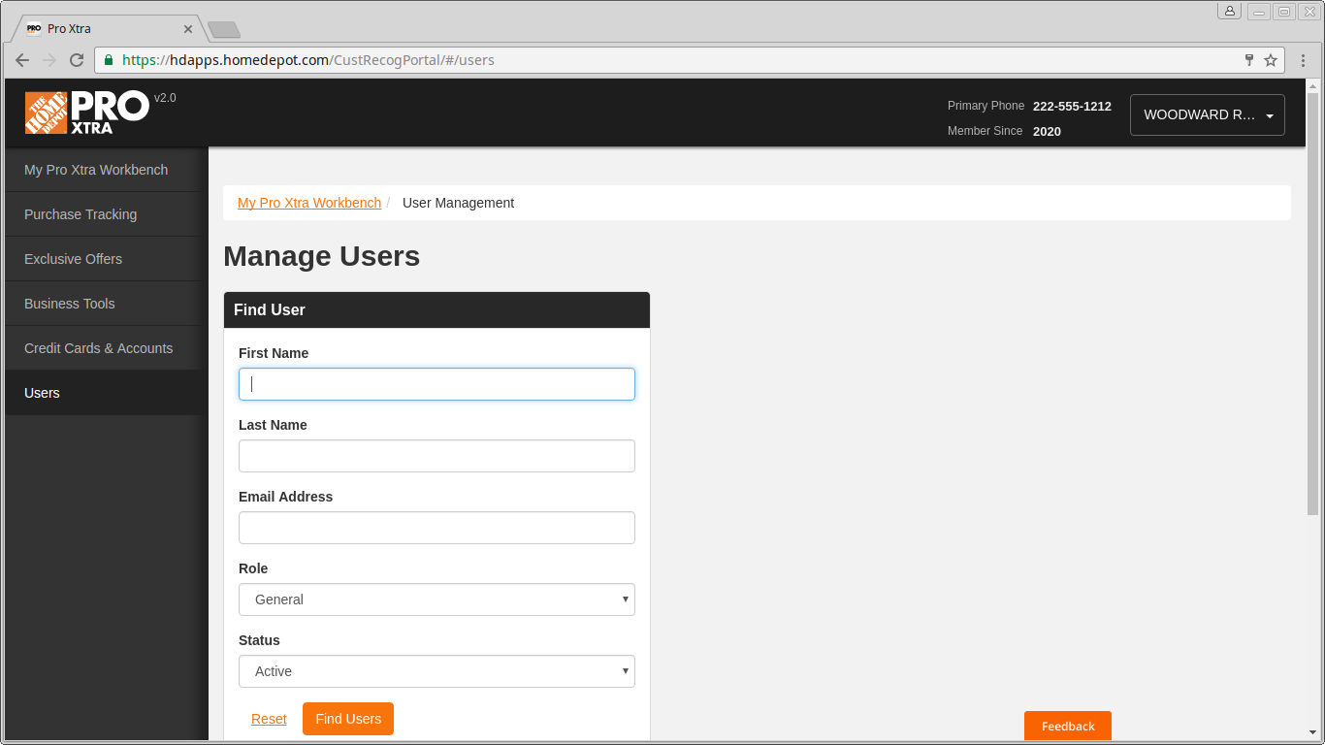Select Exclusive Offers in the sidebar
Screen dimensions: 1325x745
click(x=73, y=258)
